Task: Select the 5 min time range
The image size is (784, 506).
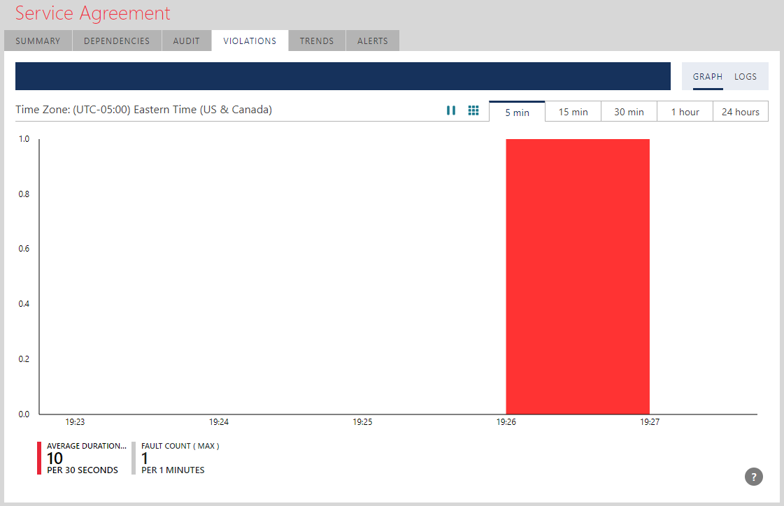Action: coord(517,112)
